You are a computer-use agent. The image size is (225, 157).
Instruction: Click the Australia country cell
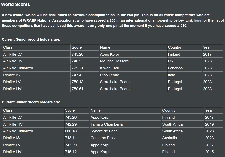(x=183, y=138)
